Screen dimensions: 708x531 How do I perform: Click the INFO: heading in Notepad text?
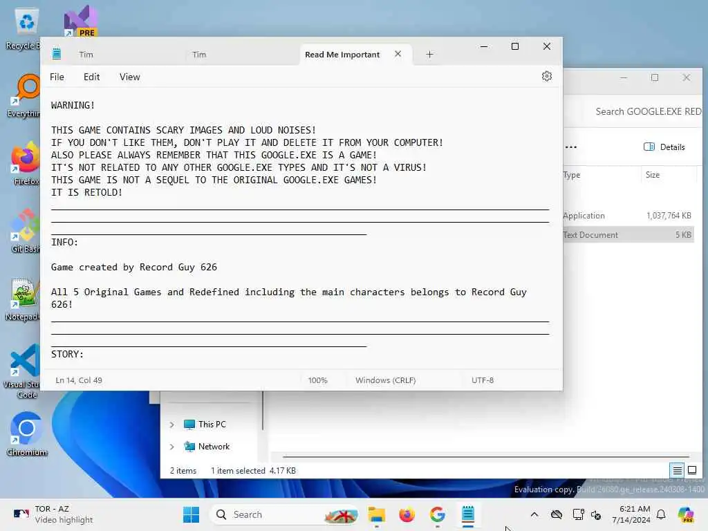click(64, 243)
